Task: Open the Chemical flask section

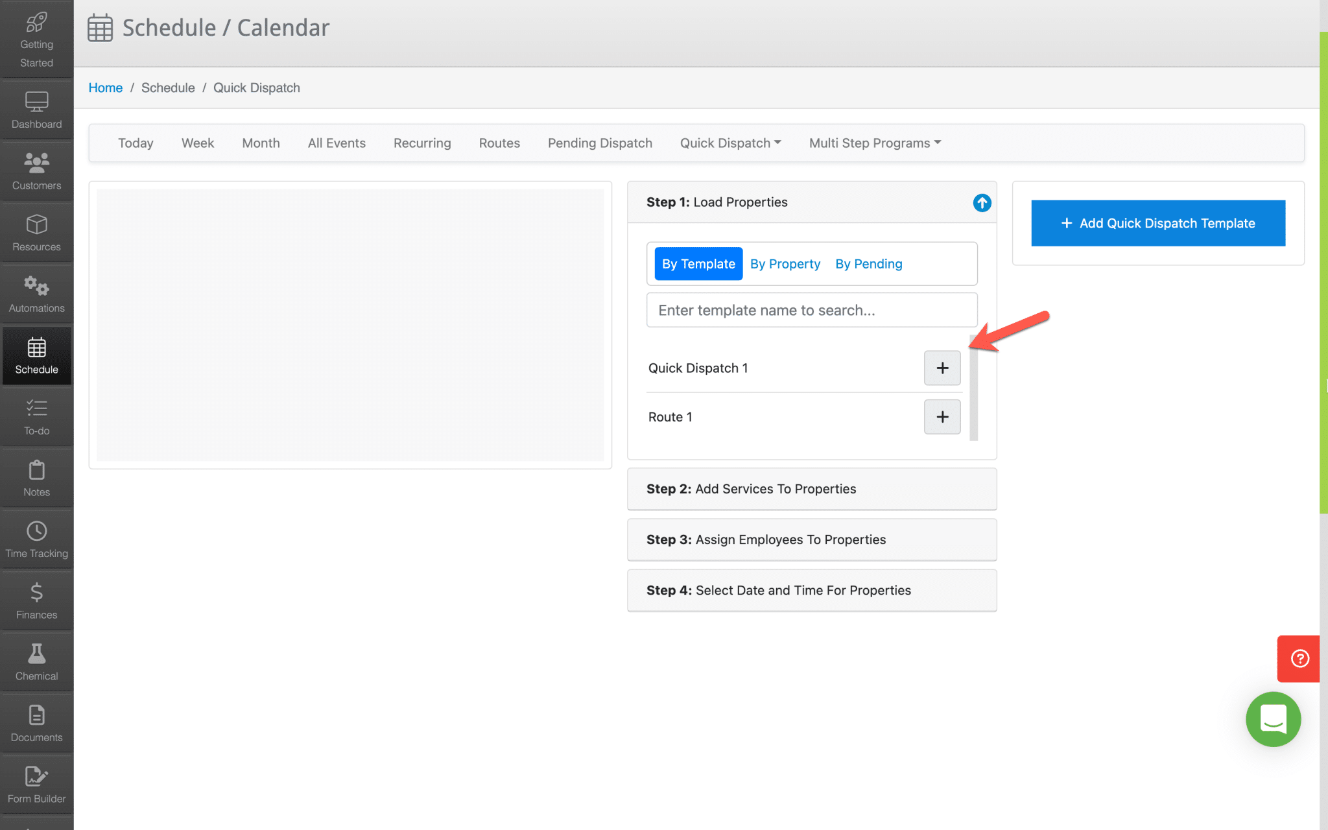Action: click(x=36, y=661)
